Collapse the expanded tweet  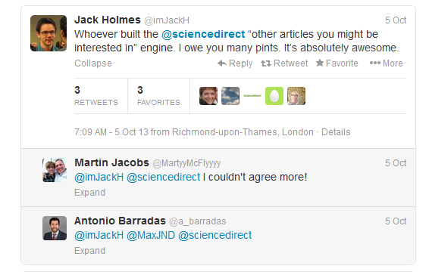tap(93, 63)
